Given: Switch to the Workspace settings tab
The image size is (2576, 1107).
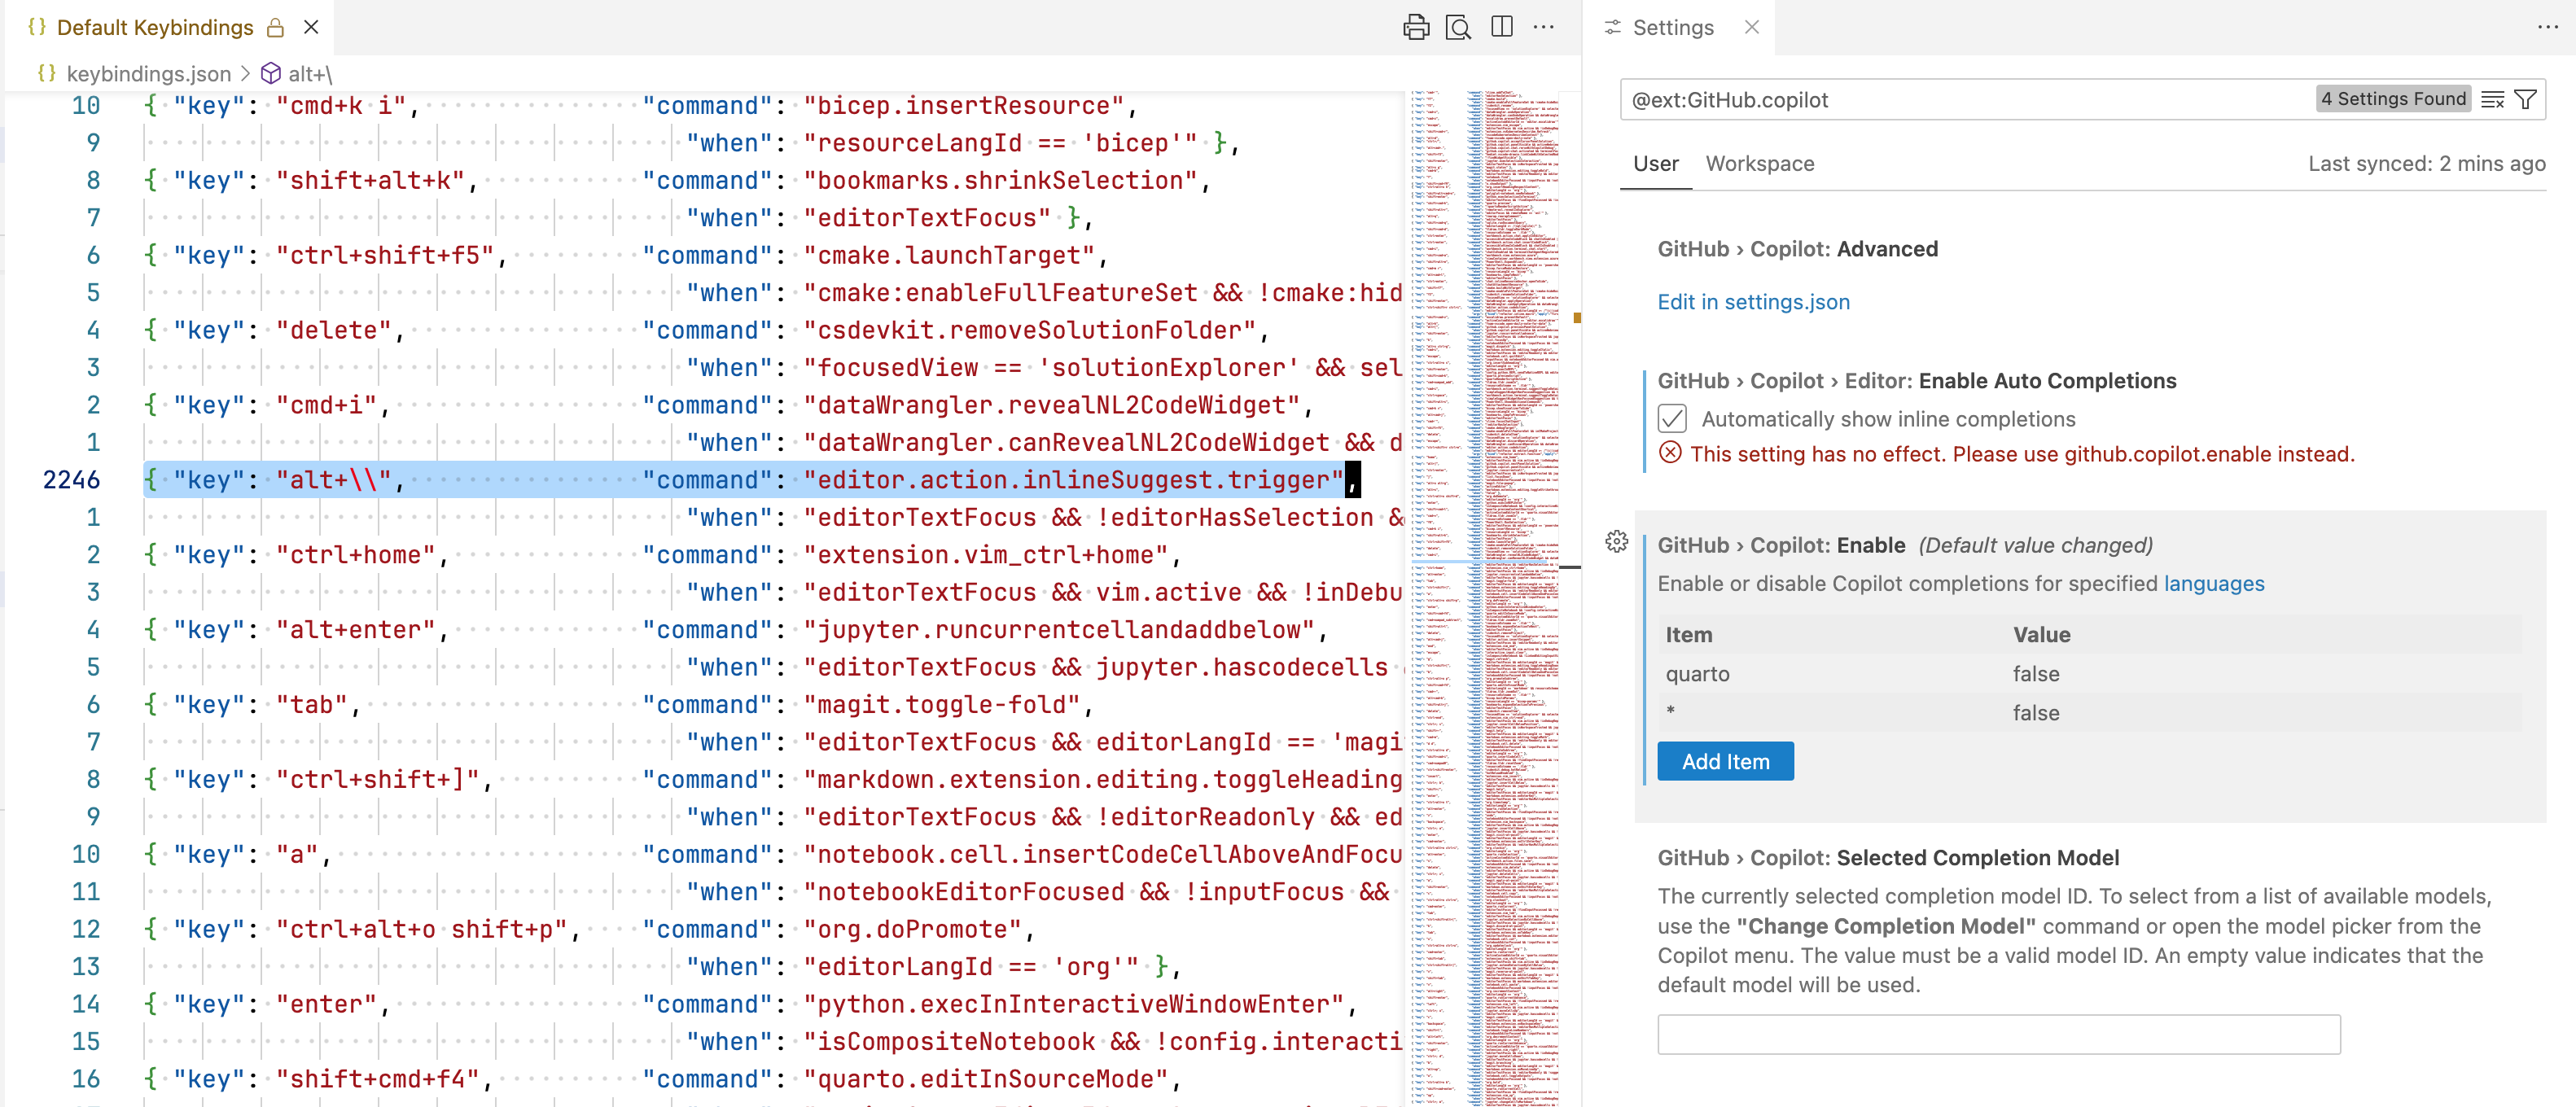Looking at the screenshot, I should coord(1759,163).
